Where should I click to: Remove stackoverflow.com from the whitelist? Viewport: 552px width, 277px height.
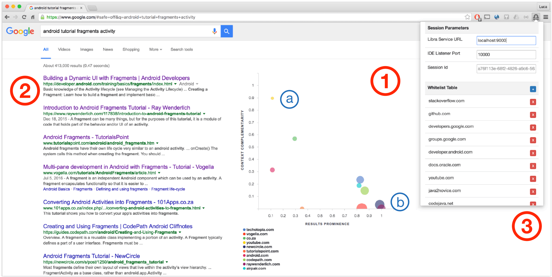(533, 102)
